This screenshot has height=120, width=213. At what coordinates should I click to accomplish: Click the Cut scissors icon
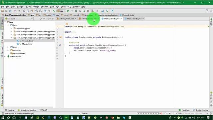[24, 11]
